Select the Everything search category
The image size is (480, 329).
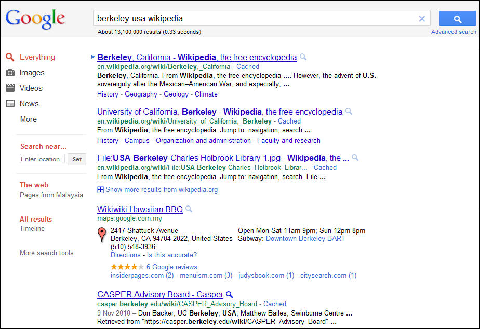(x=37, y=57)
